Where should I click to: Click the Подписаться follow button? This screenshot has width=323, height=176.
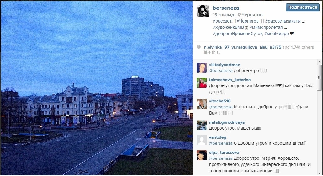(x=303, y=8)
